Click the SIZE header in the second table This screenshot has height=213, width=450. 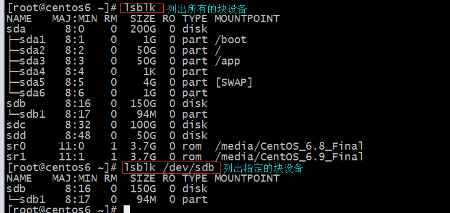tap(143, 178)
